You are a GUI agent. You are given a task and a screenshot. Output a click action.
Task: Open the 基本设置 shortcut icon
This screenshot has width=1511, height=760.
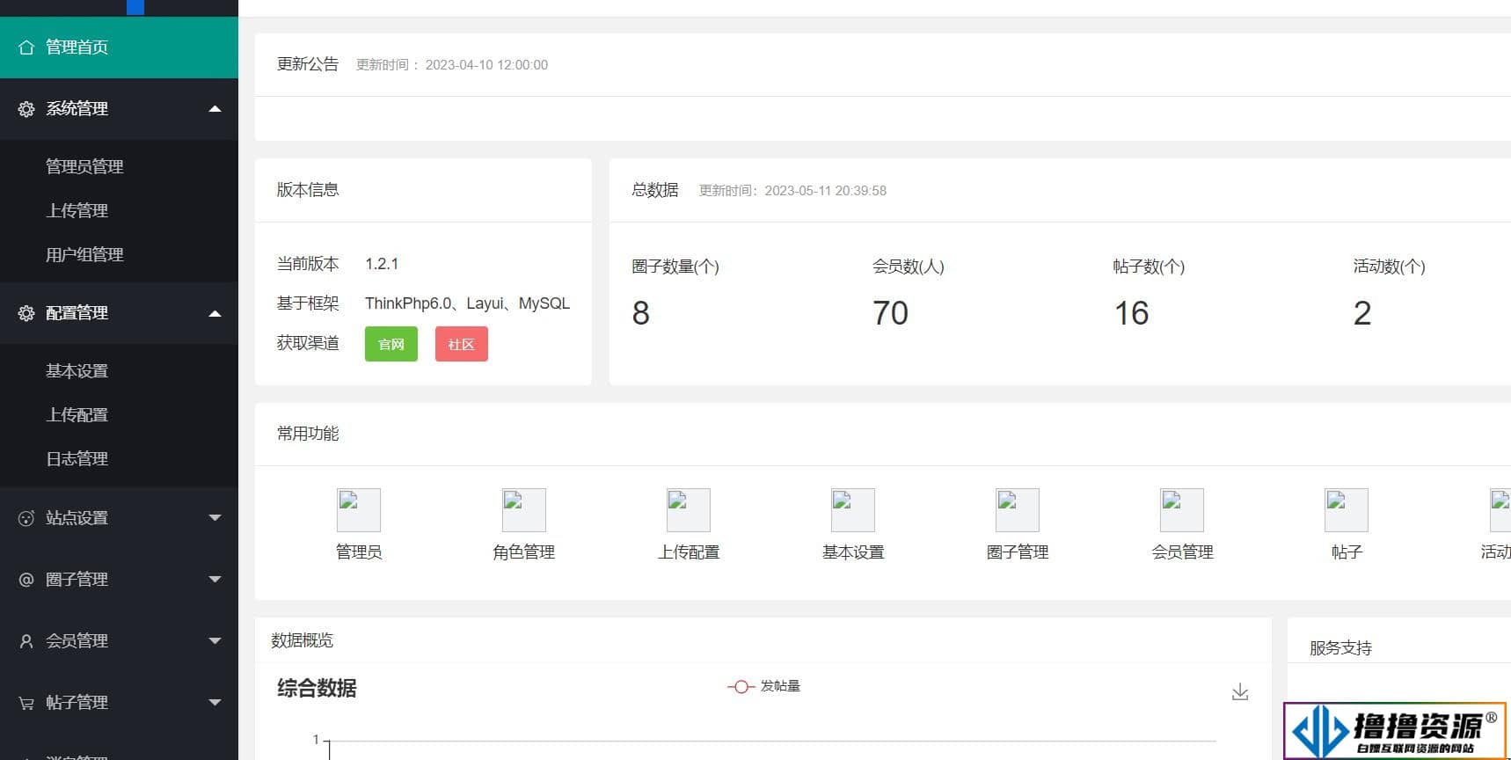[853, 510]
